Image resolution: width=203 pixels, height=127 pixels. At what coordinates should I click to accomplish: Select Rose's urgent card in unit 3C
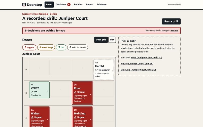click(82, 93)
